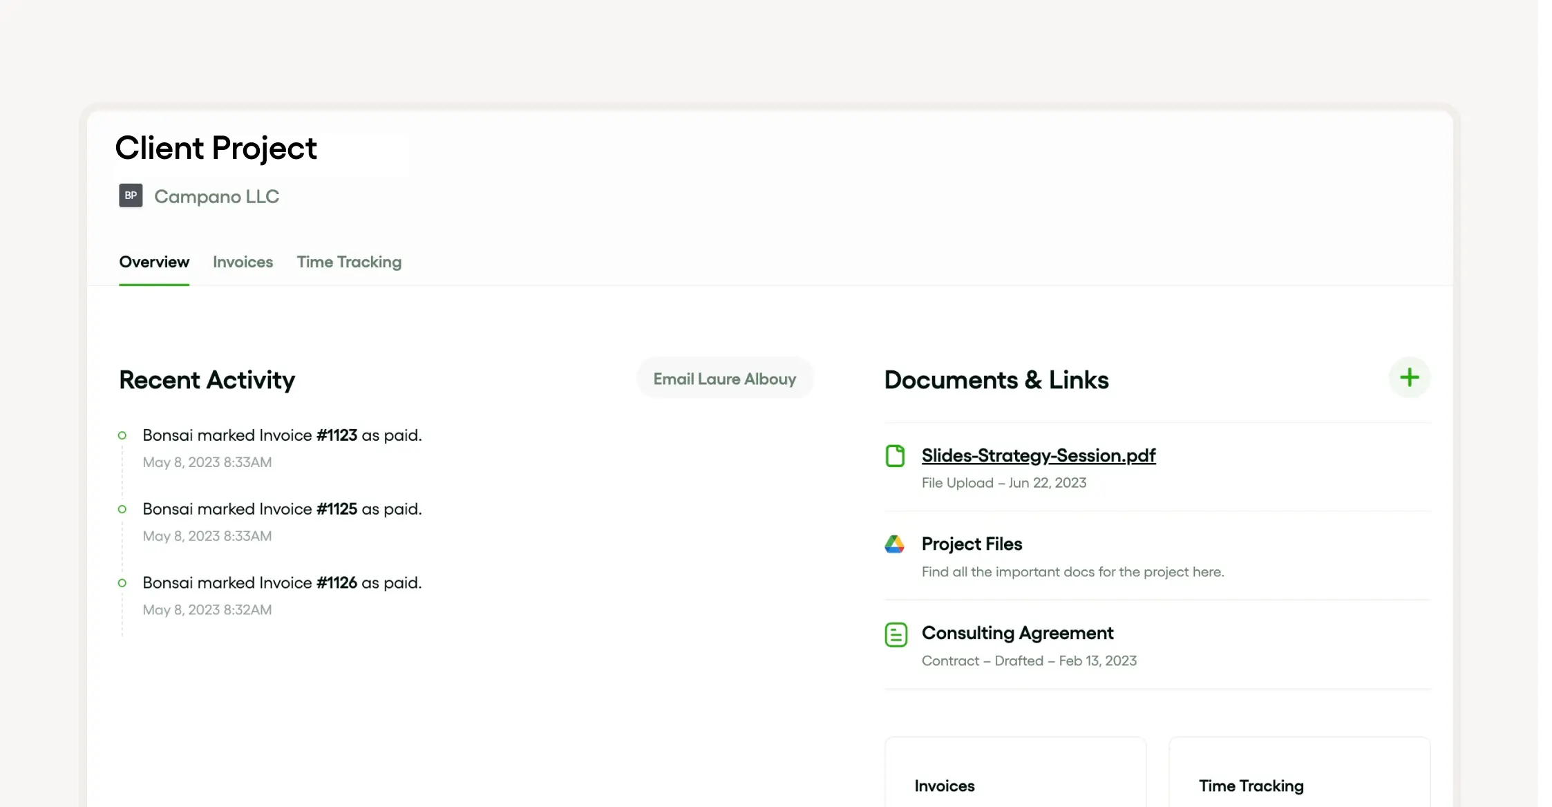
Task: Click the Campano LLC client name
Action: 216,196
